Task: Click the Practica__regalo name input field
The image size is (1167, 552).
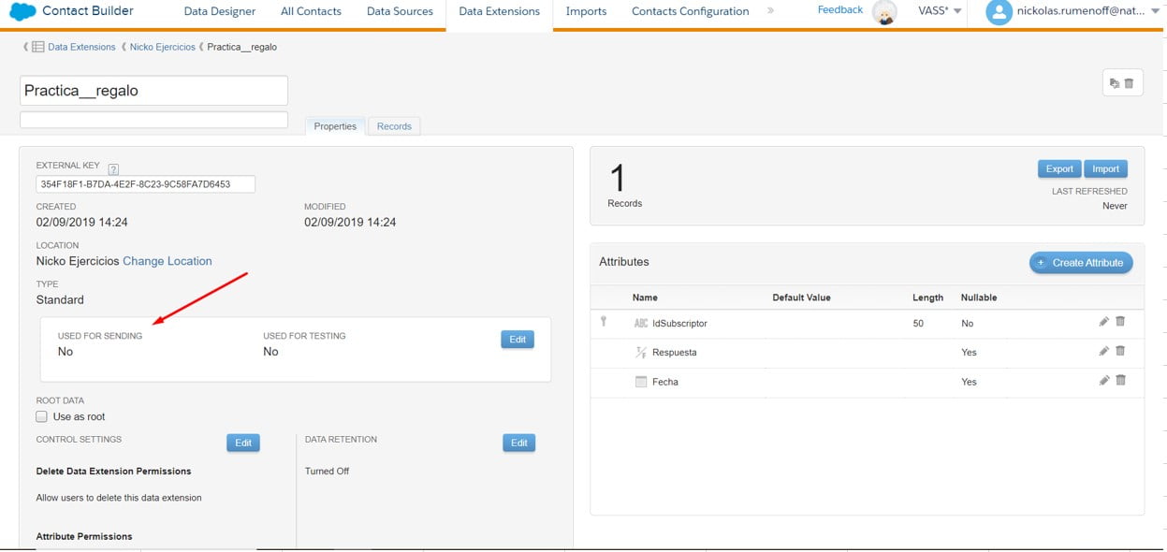Action: point(153,91)
